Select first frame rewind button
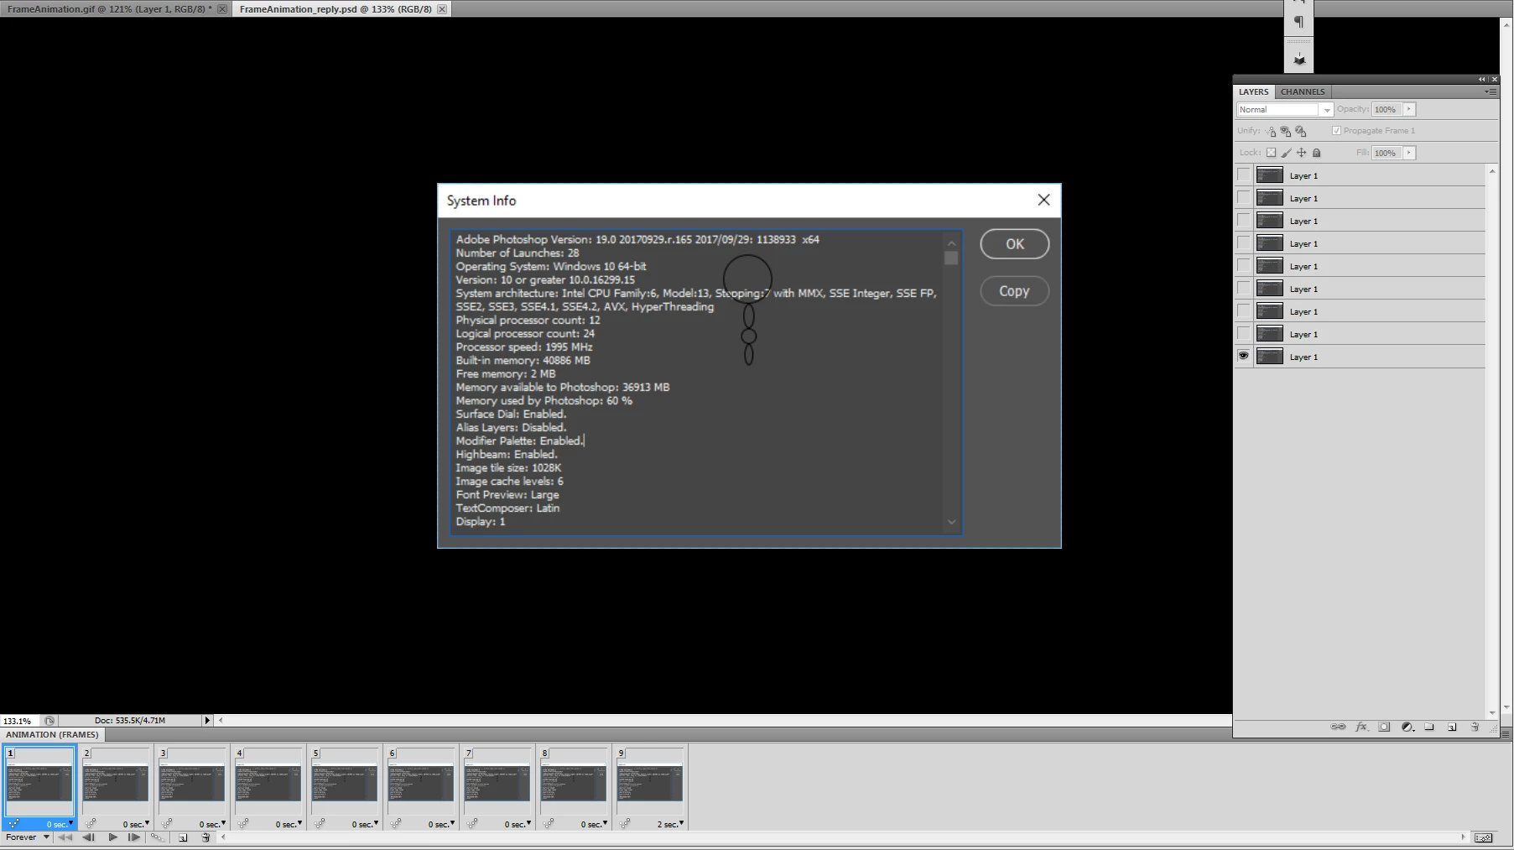The width and height of the screenshot is (1514, 850). pyautogui.click(x=65, y=837)
